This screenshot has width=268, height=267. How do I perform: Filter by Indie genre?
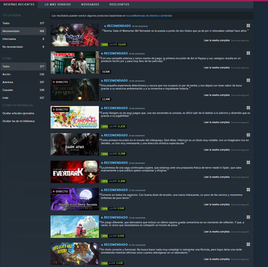23,98
